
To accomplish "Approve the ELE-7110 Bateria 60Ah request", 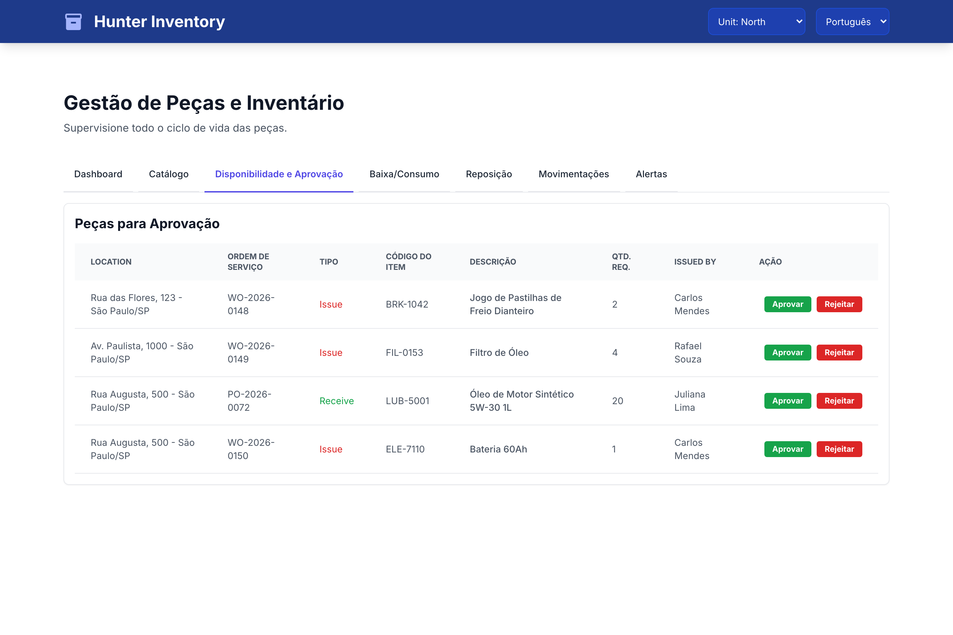I will point(787,449).
